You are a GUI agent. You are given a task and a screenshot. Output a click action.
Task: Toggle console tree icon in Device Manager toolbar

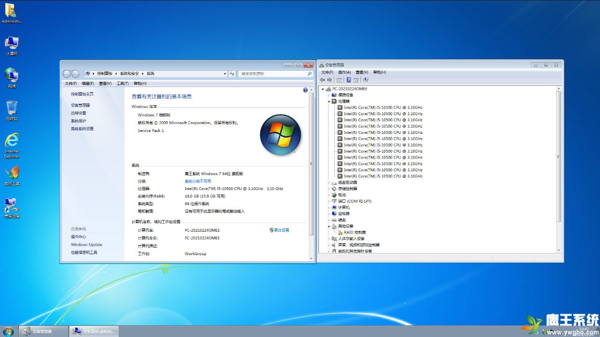click(x=339, y=80)
